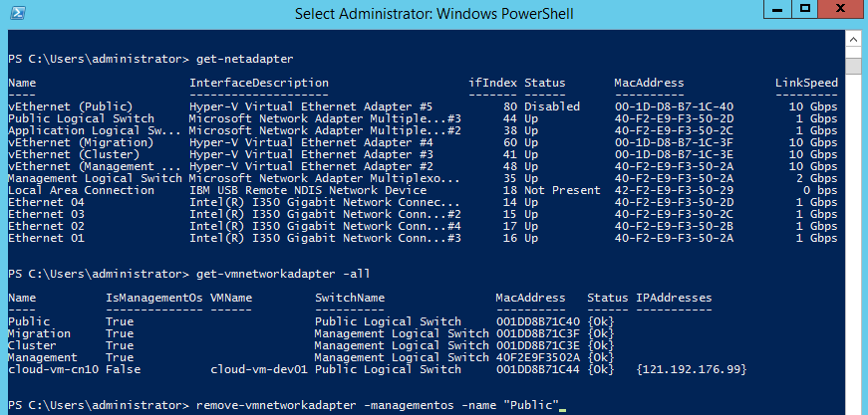Click the 'get-netadapter' command text
The image size is (868, 415).
pos(244,59)
